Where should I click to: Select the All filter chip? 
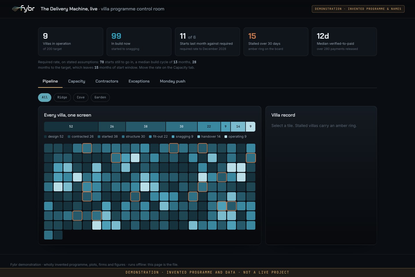click(x=45, y=98)
